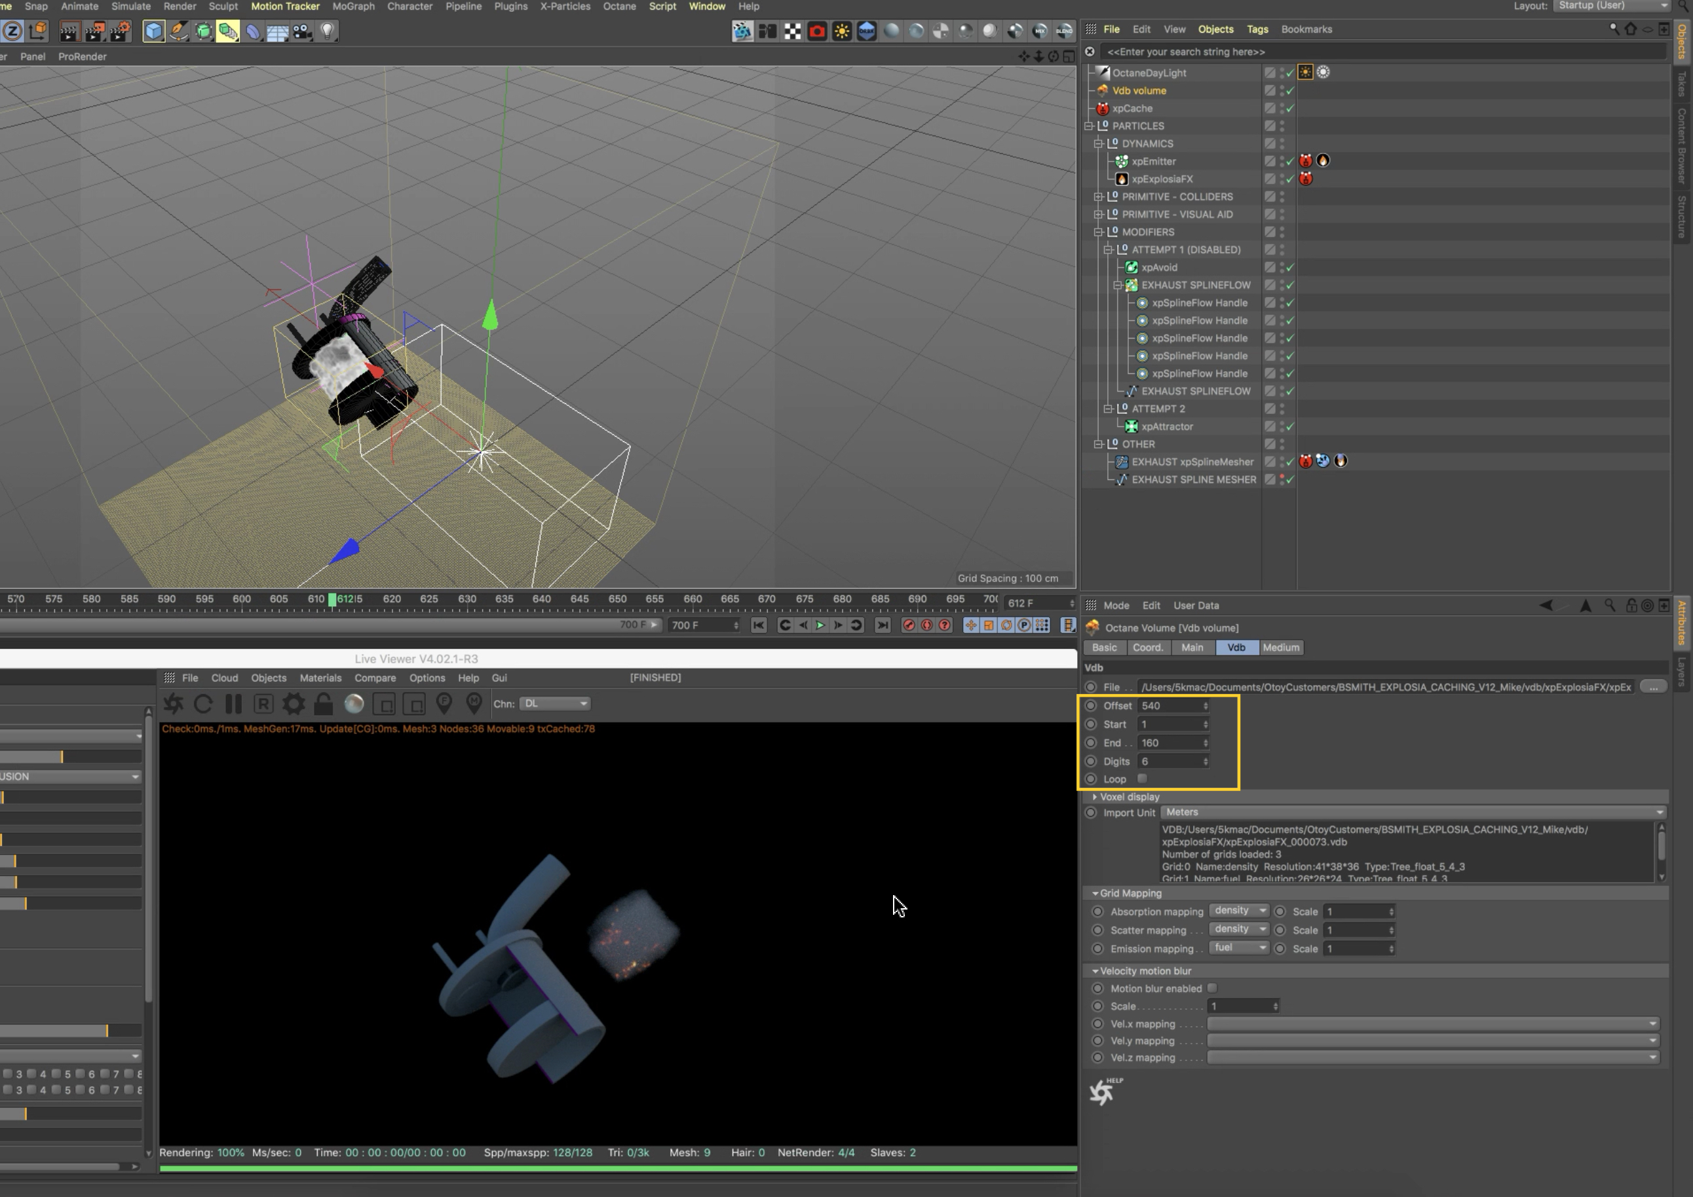Click the Live Viewer lock resolution icon
The height and width of the screenshot is (1197, 1693).
323,704
